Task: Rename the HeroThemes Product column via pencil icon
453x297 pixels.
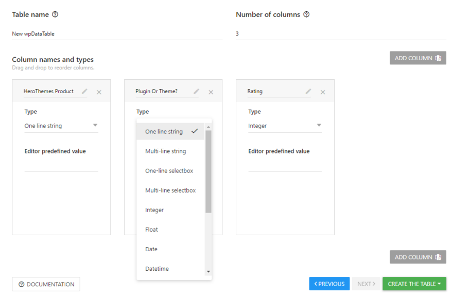Action: (x=84, y=91)
